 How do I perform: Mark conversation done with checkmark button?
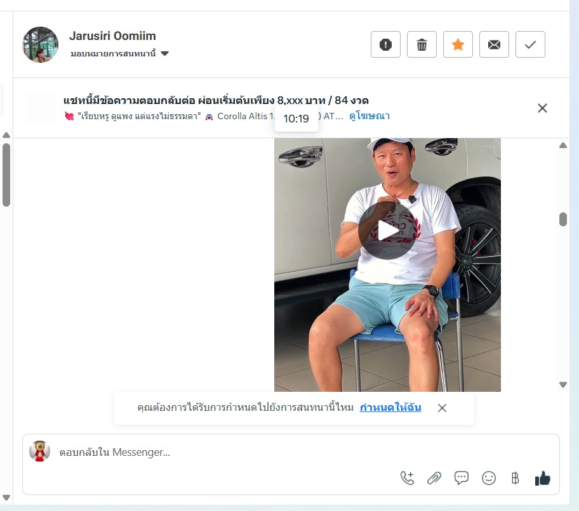(x=530, y=44)
